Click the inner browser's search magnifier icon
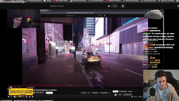Screen dimensions: 179x101 pos(100,16)
